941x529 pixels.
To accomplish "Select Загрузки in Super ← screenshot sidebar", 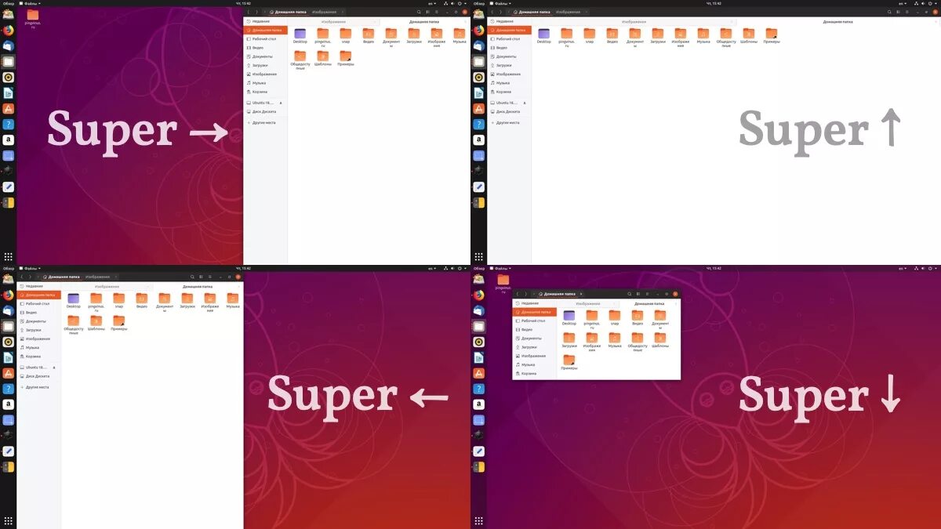I will point(39,330).
